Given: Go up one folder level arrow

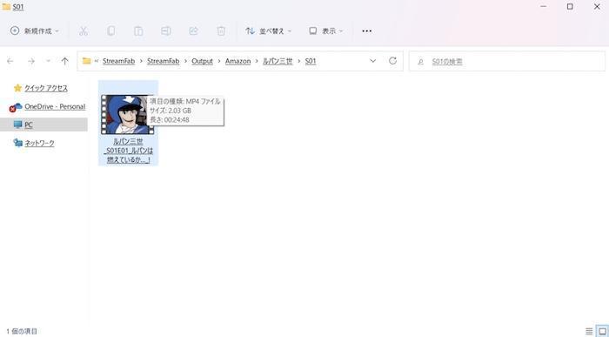Looking at the screenshot, I should [65, 61].
